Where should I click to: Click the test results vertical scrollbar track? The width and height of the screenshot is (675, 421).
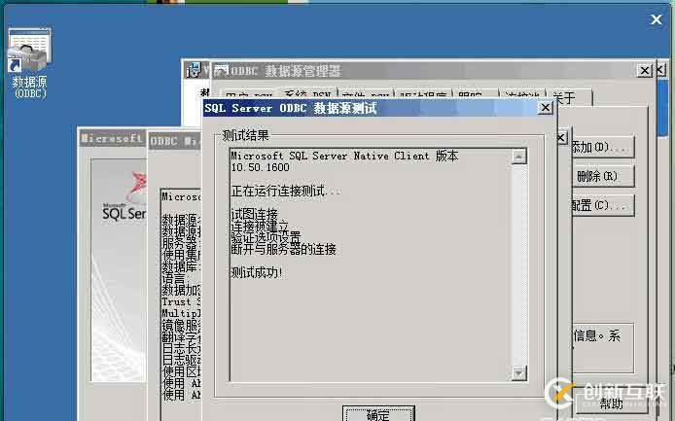tap(519, 264)
